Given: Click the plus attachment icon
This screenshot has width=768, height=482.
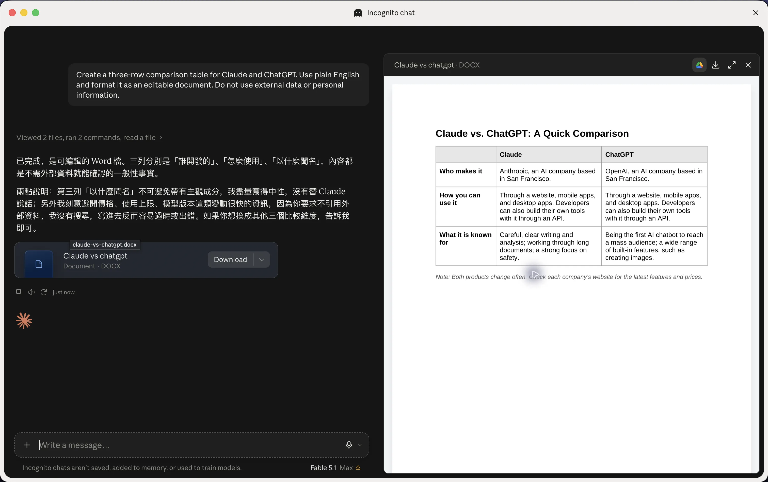Looking at the screenshot, I should point(27,445).
